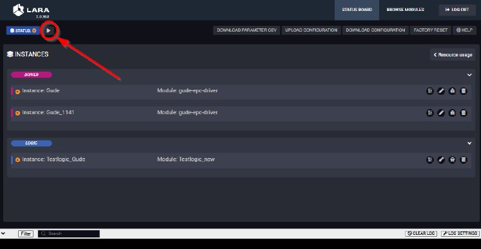Click the log Search field

tap(69, 234)
